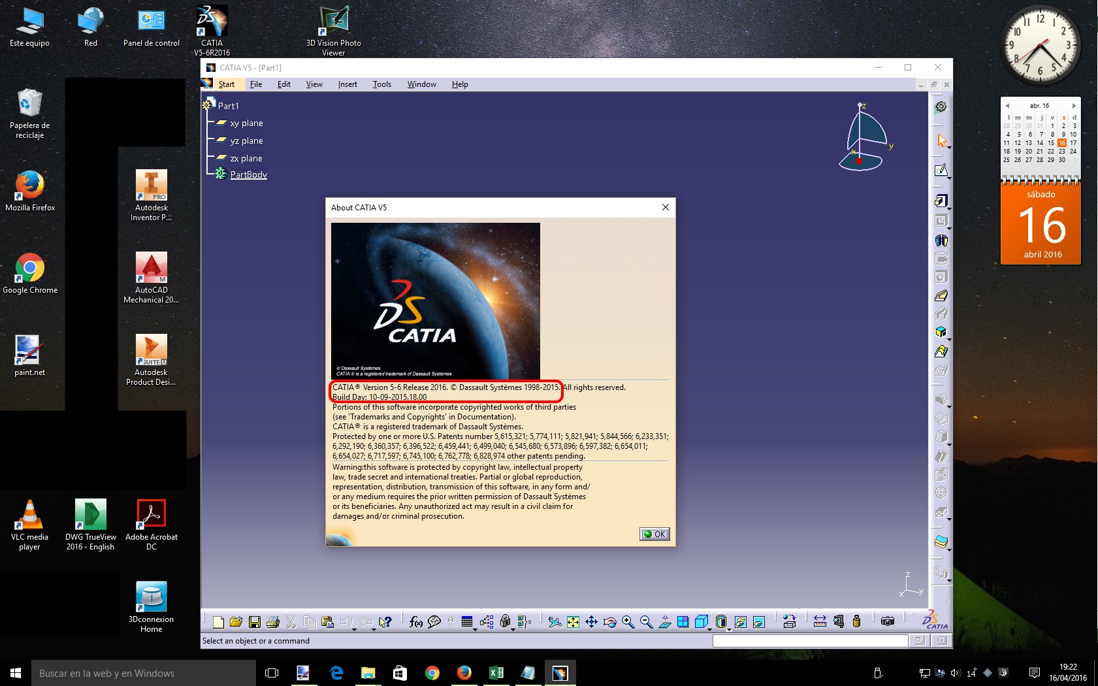Open the Help menu
The width and height of the screenshot is (1098, 686).
coord(460,84)
